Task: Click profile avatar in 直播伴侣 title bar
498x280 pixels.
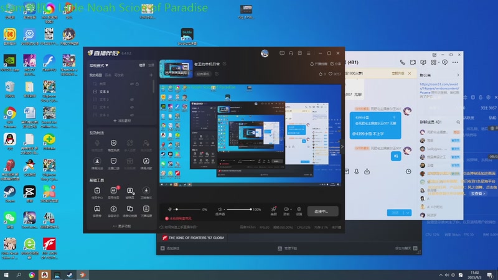Action: (265, 54)
